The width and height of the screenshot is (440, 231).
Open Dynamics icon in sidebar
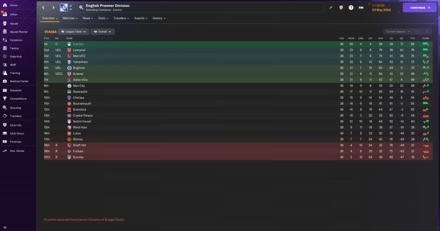pos(5,40)
